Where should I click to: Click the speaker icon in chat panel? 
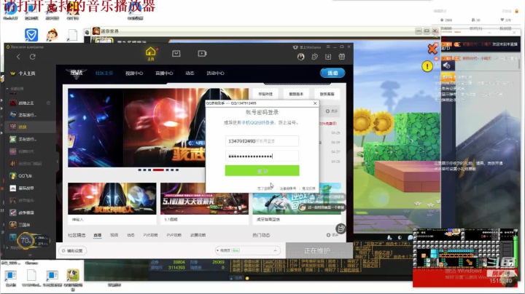(447, 65)
